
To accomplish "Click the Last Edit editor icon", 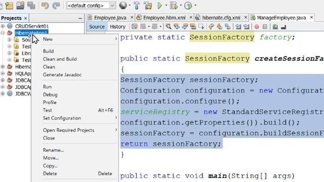I will pyautogui.click(x=135, y=27).
